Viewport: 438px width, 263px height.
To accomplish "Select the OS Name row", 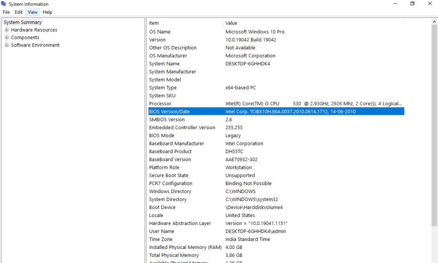I will coord(160,32).
